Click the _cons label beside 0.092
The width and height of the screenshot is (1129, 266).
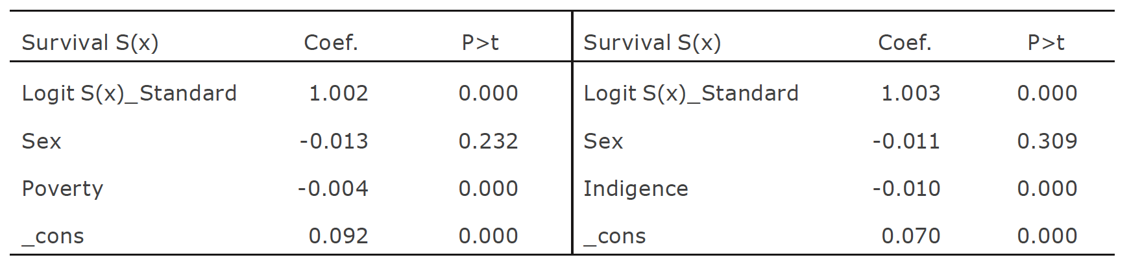click(x=53, y=237)
